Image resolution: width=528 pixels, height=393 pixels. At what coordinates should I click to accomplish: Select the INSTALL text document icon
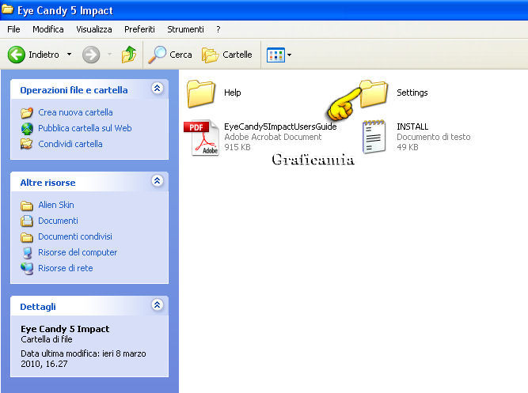(374, 137)
